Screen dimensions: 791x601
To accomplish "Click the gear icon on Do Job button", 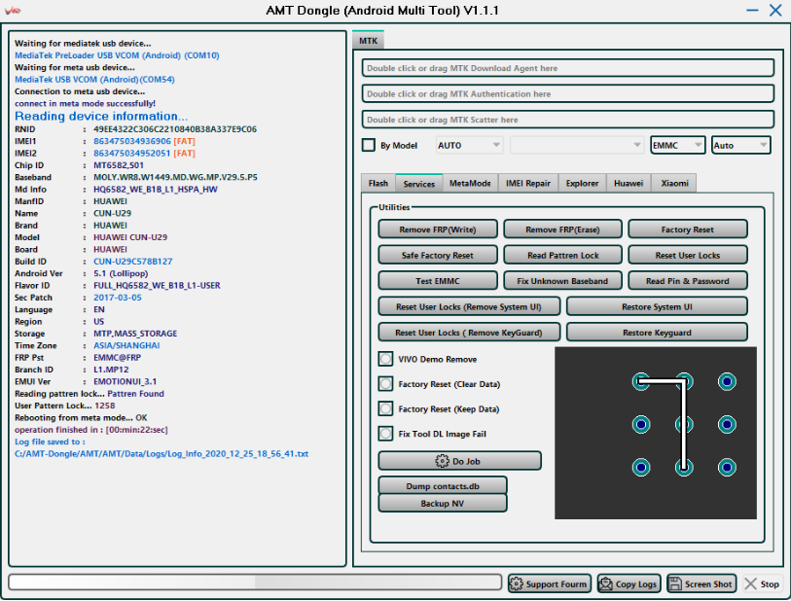I will (442, 461).
